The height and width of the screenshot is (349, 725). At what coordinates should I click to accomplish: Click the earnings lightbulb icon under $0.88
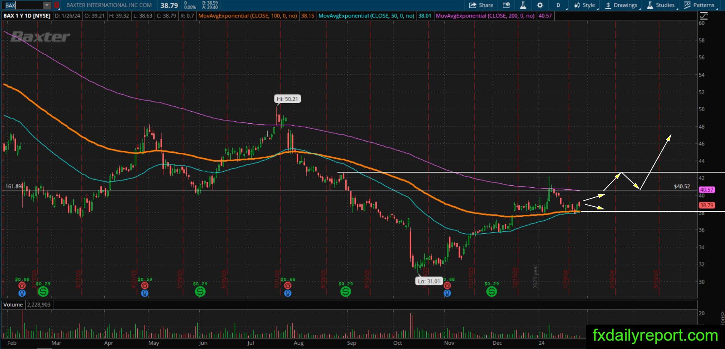pyautogui.click(x=22, y=293)
